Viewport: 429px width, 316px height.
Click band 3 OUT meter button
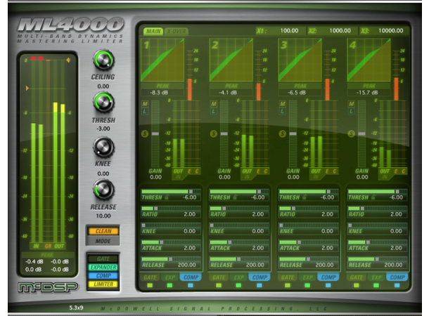pos(316,171)
